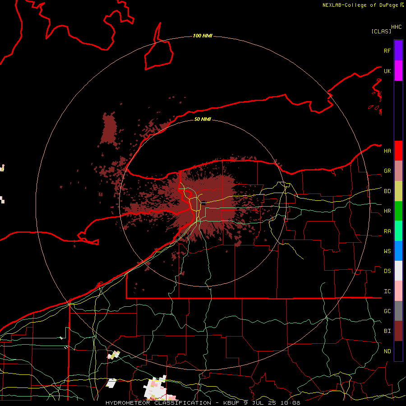The width and height of the screenshot is (406, 406).
Task: Click the "[CLAS]" units label
Action: 381,31
